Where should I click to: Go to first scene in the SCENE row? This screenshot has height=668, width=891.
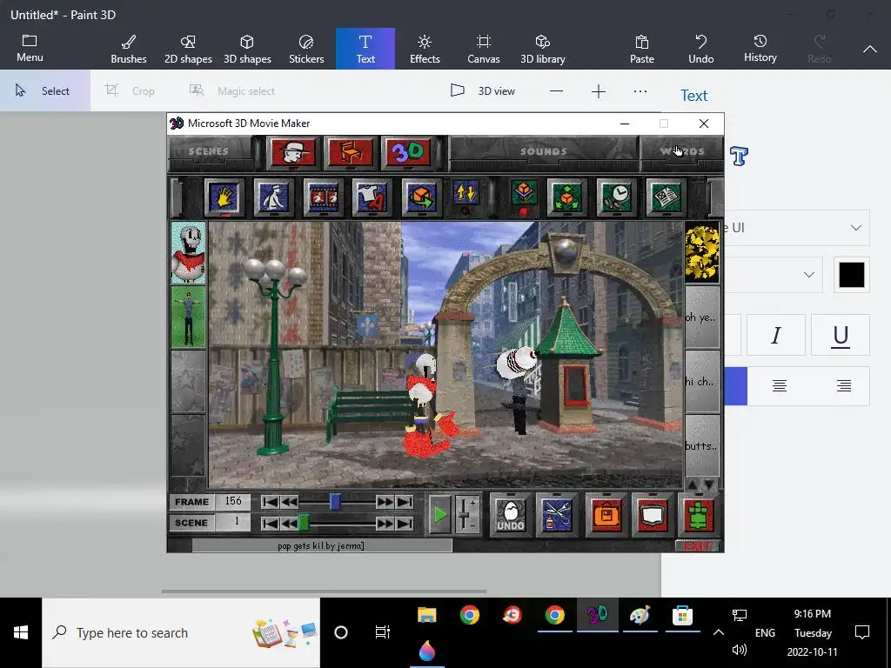(271, 523)
